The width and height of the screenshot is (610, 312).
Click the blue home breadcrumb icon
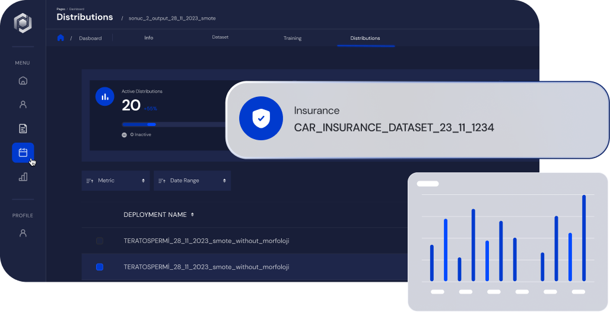[x=61, y=38]
